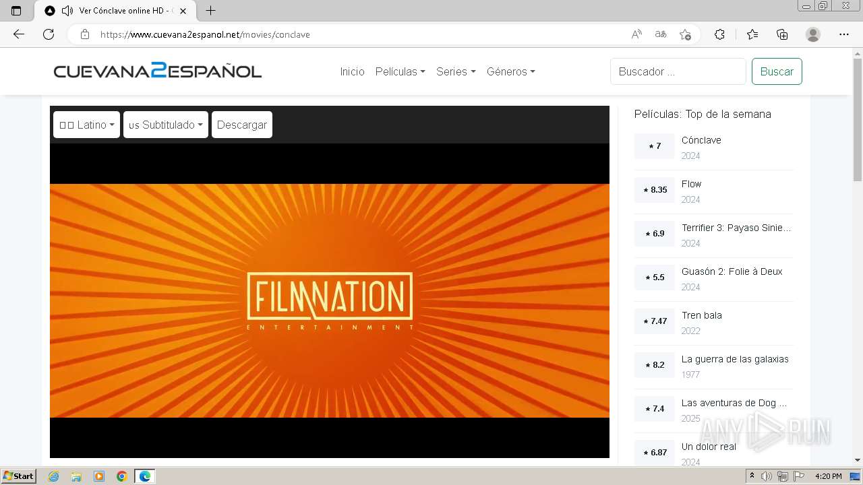Image resolution: width=863 pixels, height=485 pixels.
Task: Open the translate page icon
Action: click(x=661, y=34)
